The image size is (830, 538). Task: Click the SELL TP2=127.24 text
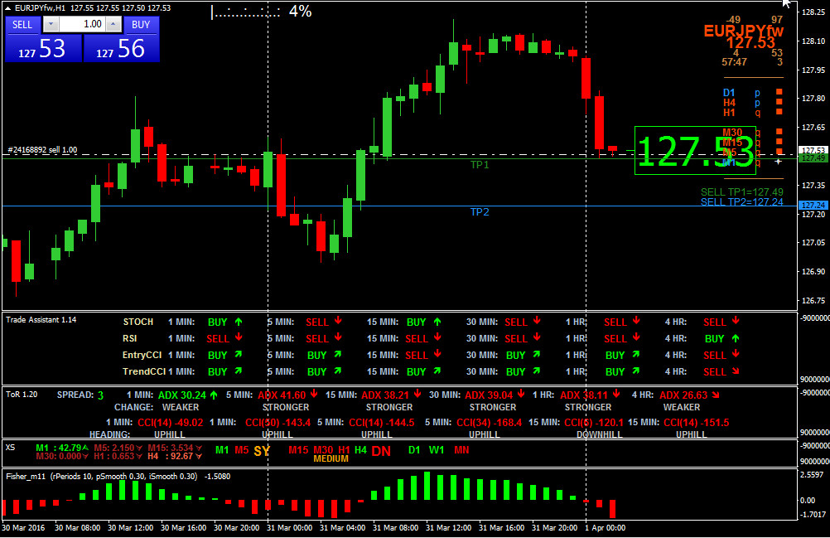[741, 201]
